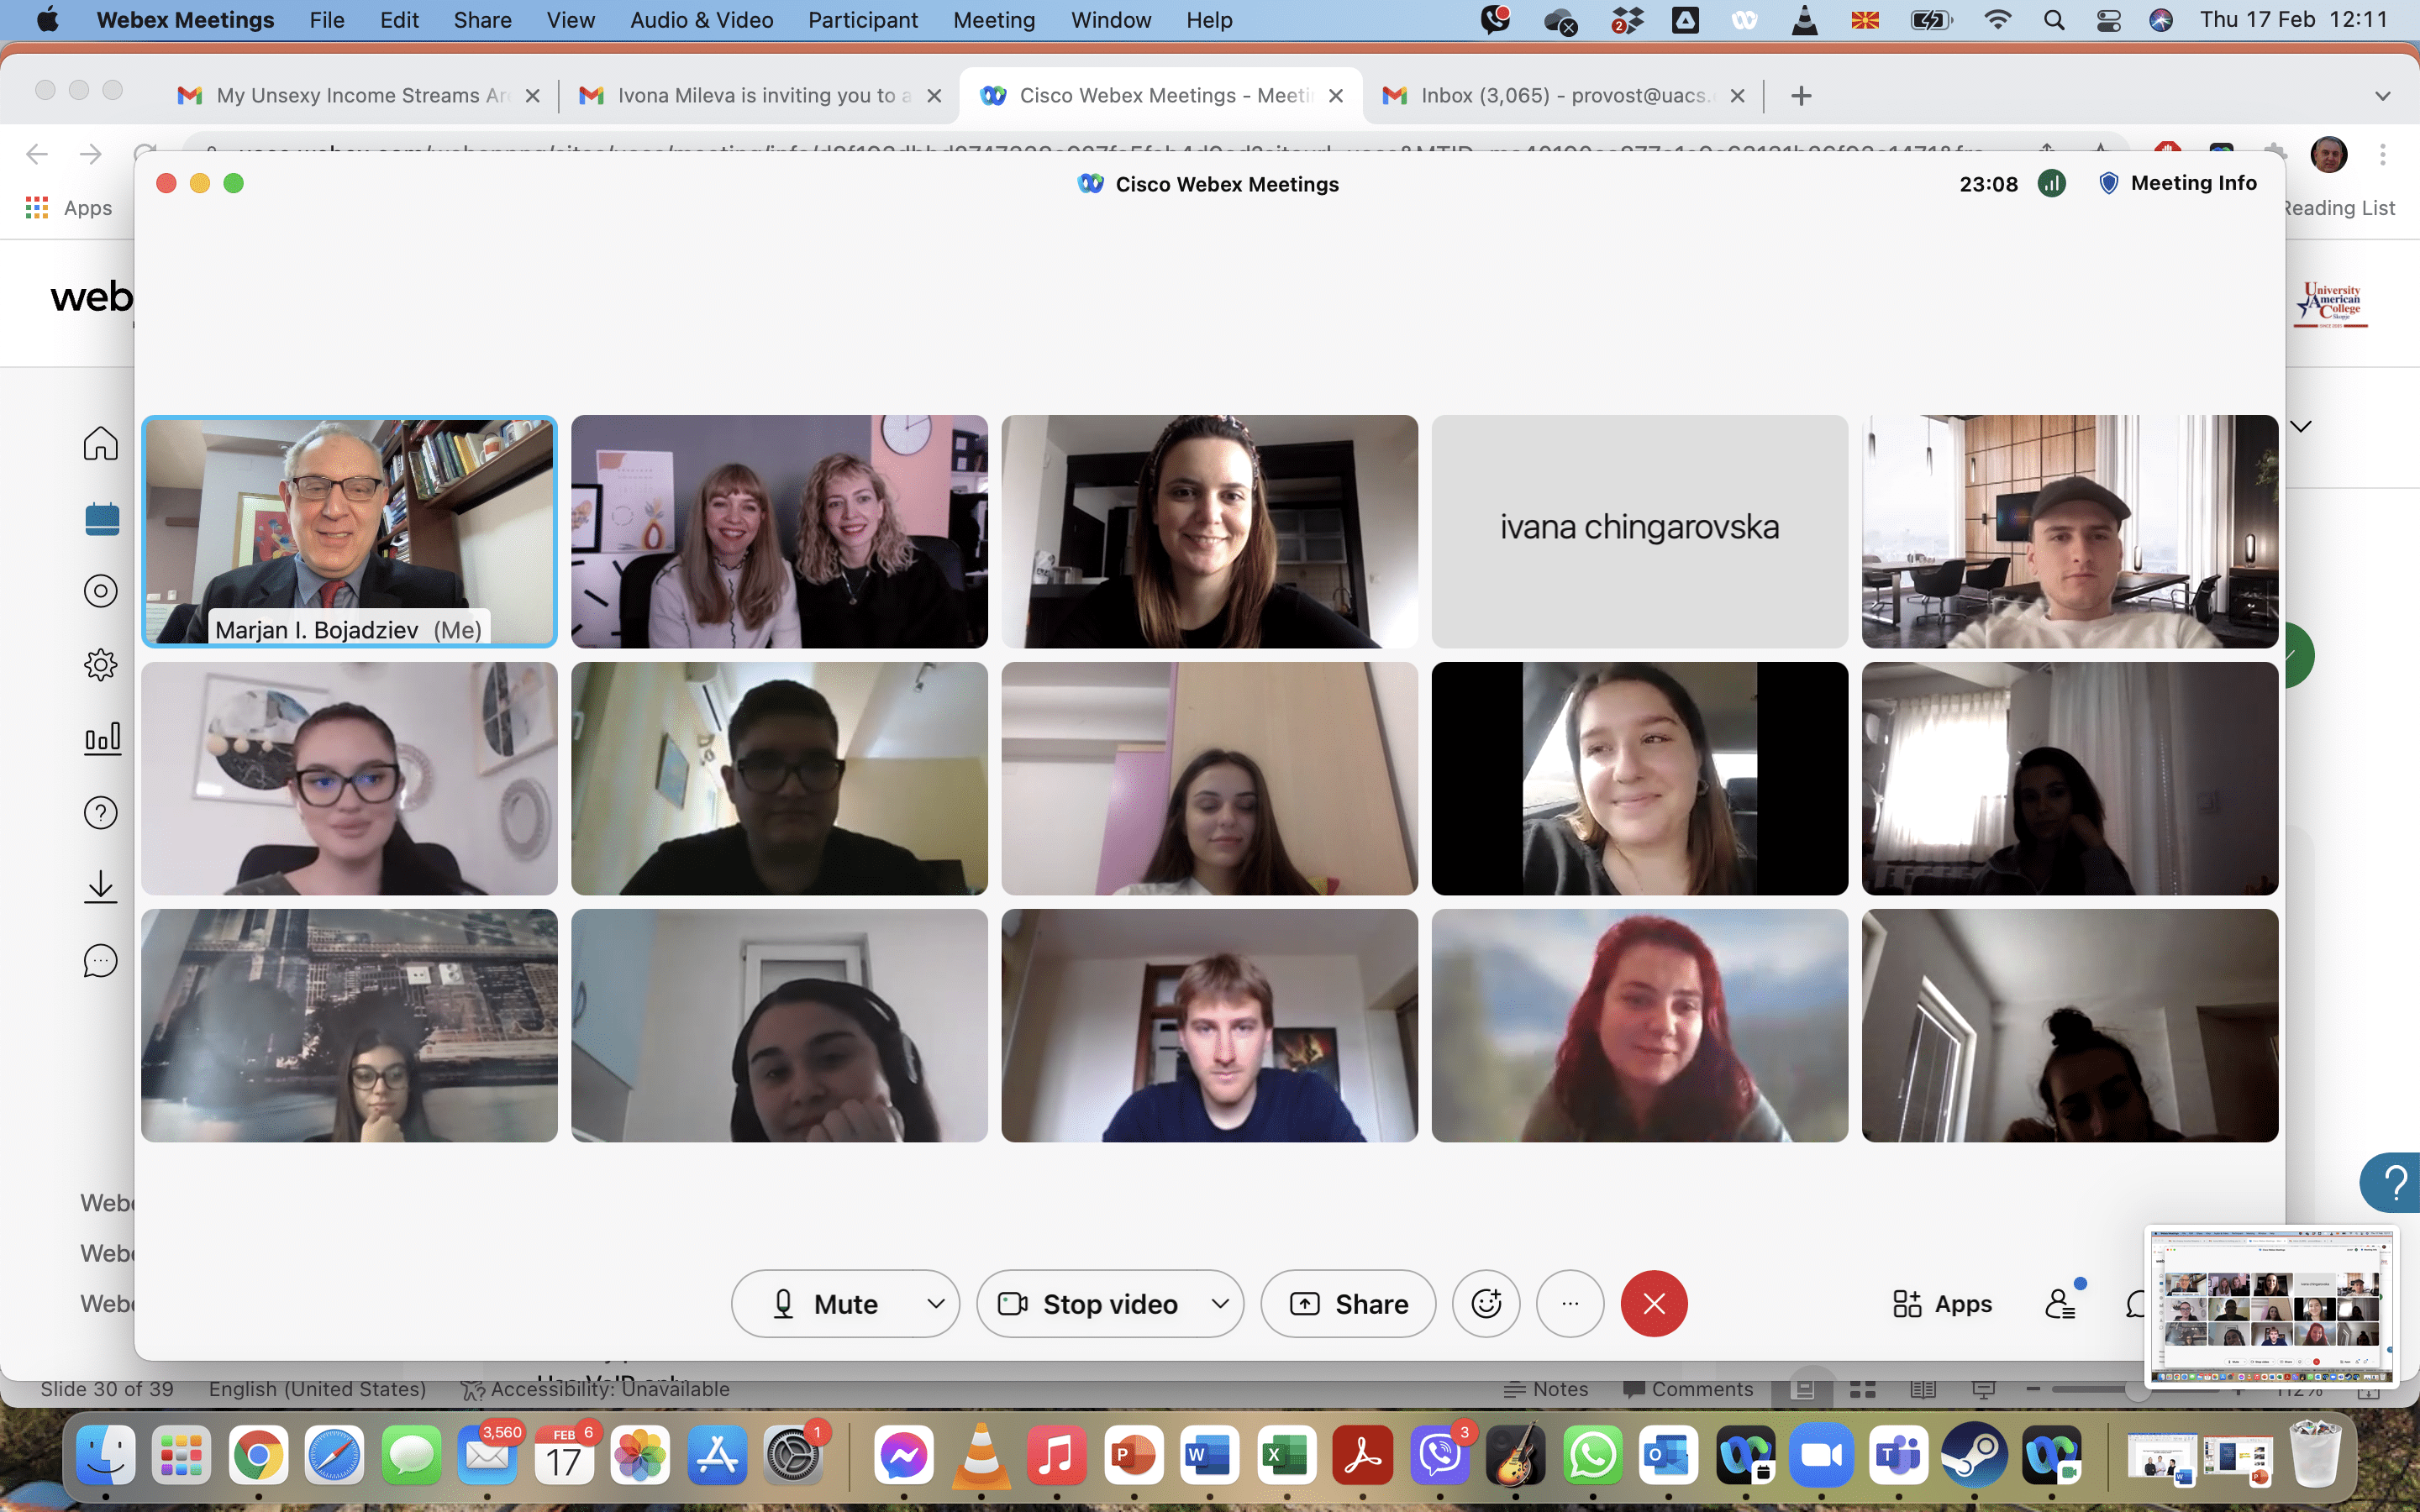Viewport: 2420px width, 1512px height.
Task: Open the sidebar analytics bar chart icon
Action: tap(101, 739)
